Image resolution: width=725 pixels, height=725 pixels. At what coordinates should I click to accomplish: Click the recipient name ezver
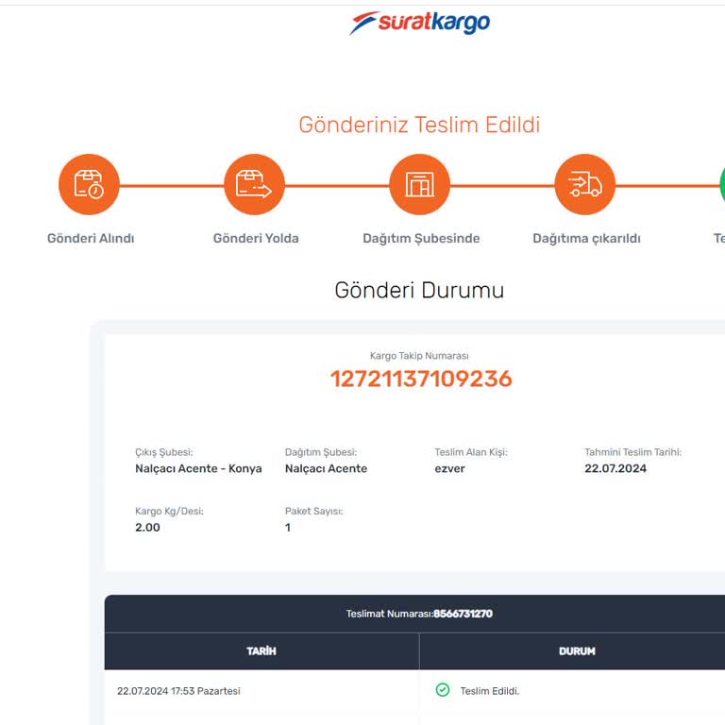click(x=450, y=469)
